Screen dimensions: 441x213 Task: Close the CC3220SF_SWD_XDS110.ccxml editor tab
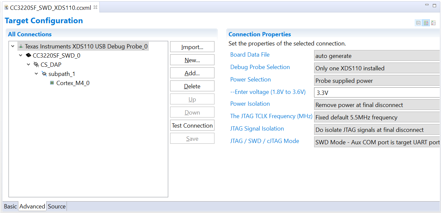pyautogui.click(x=95, y=7)
